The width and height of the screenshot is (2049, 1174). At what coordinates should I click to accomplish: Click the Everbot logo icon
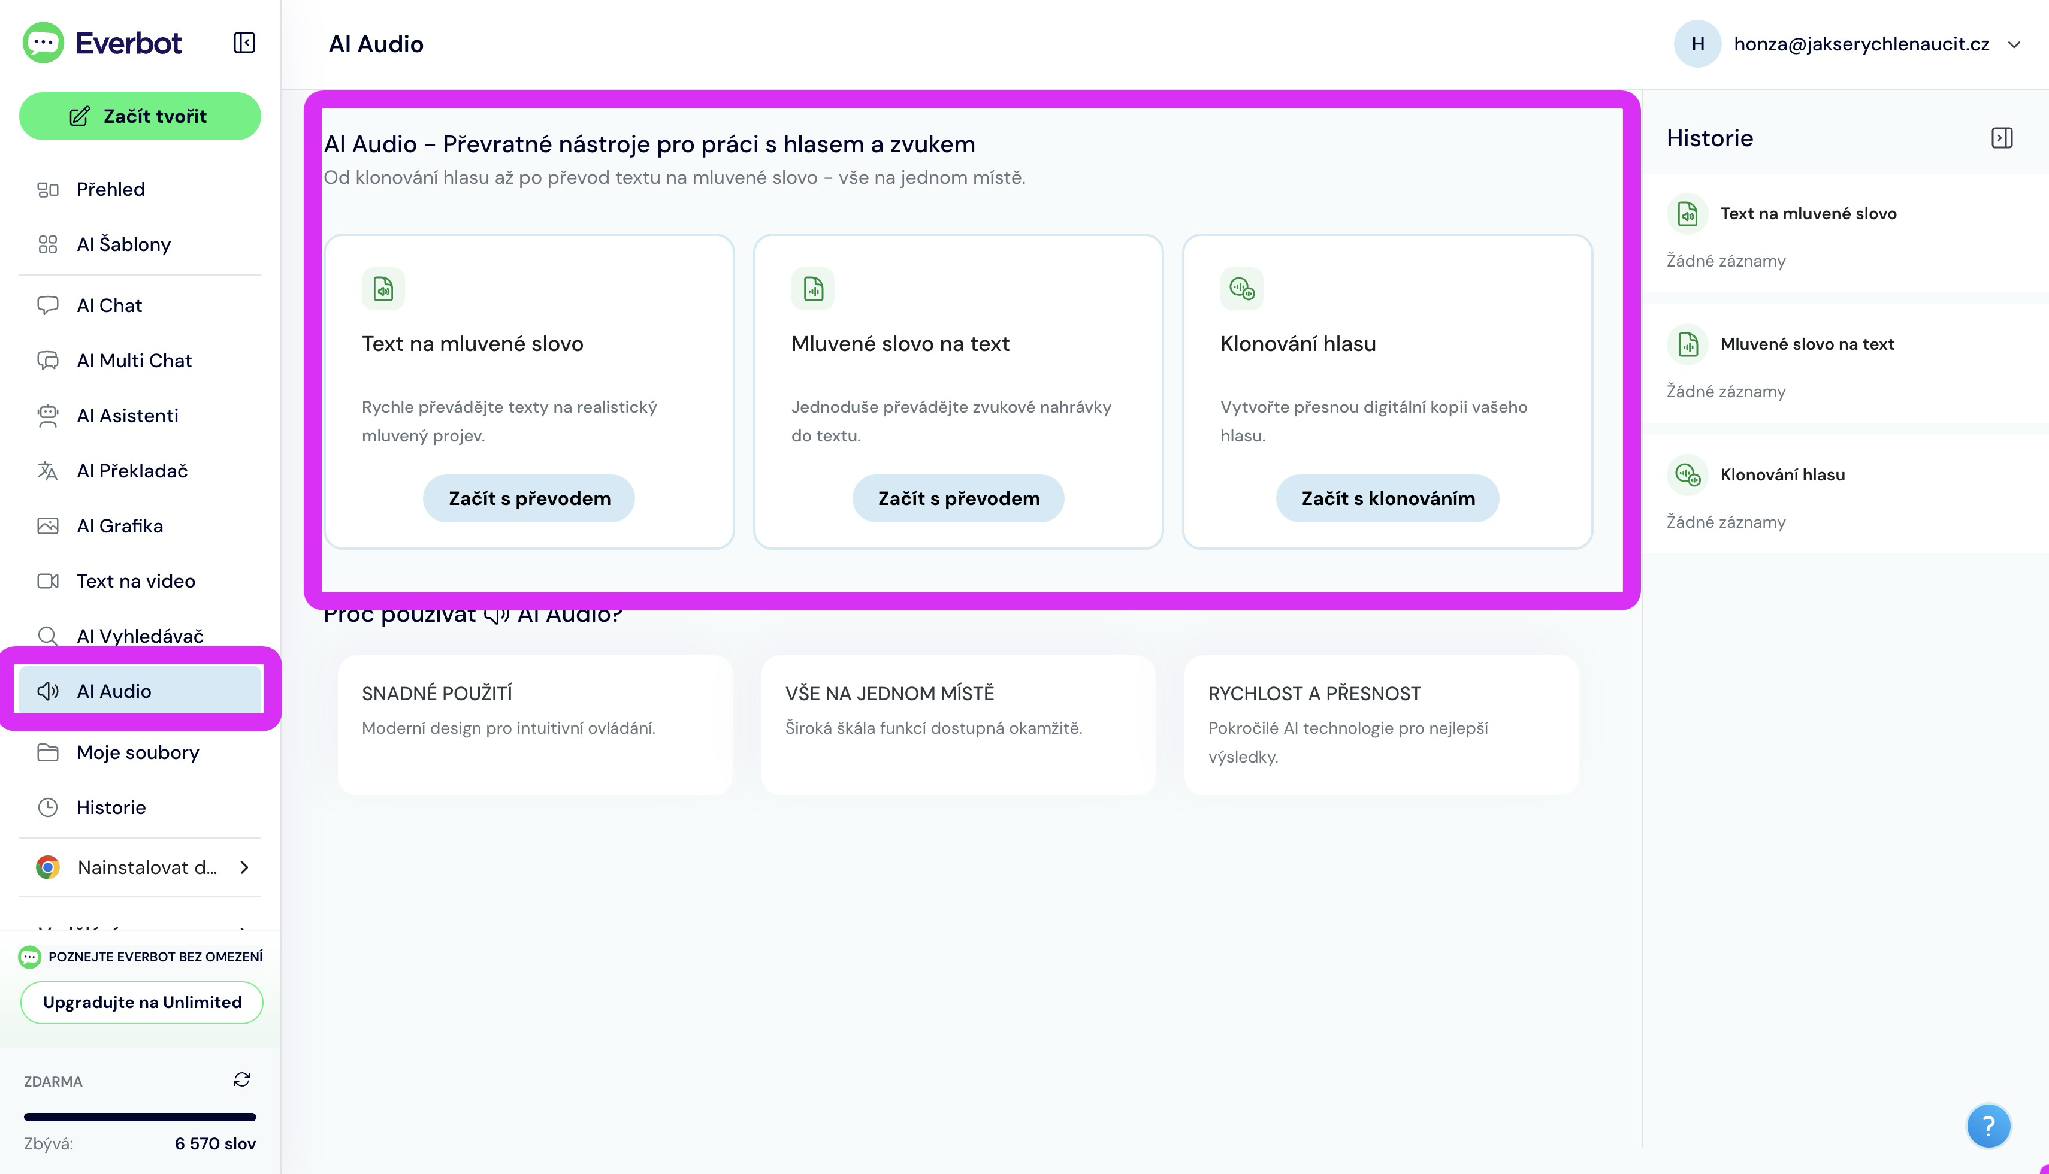(x=43, y=43)
